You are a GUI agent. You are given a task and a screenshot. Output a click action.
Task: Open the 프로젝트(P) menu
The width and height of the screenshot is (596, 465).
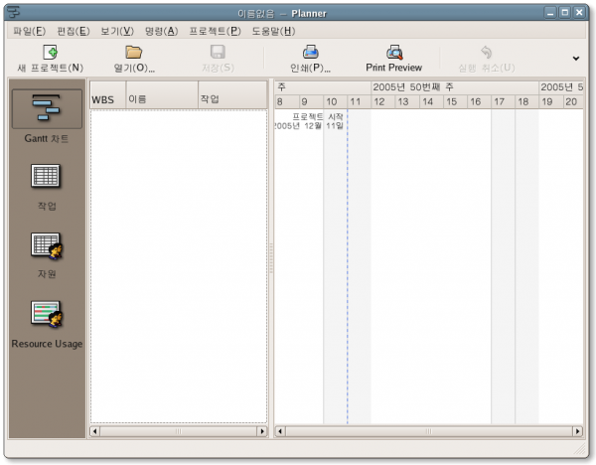(x=215, y=31)
